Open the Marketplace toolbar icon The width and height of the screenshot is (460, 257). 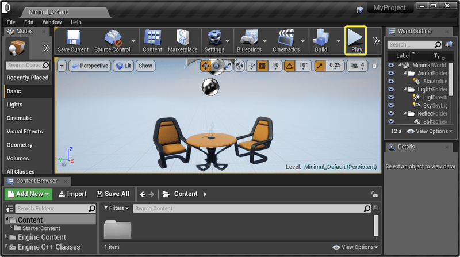click(x=182, y=41)
